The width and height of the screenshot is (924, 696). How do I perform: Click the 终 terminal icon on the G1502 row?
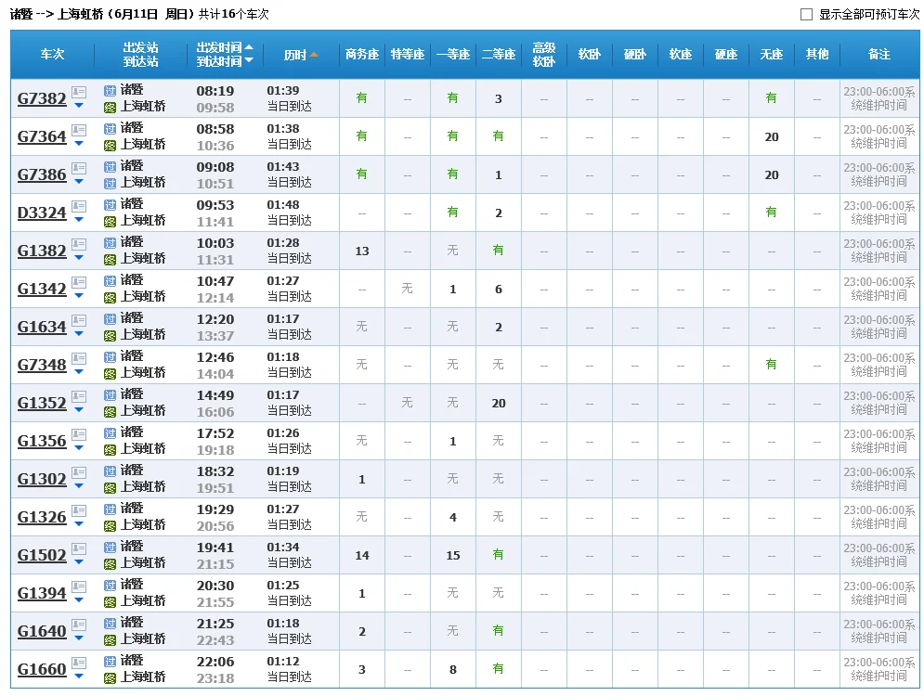click(108, 562)
